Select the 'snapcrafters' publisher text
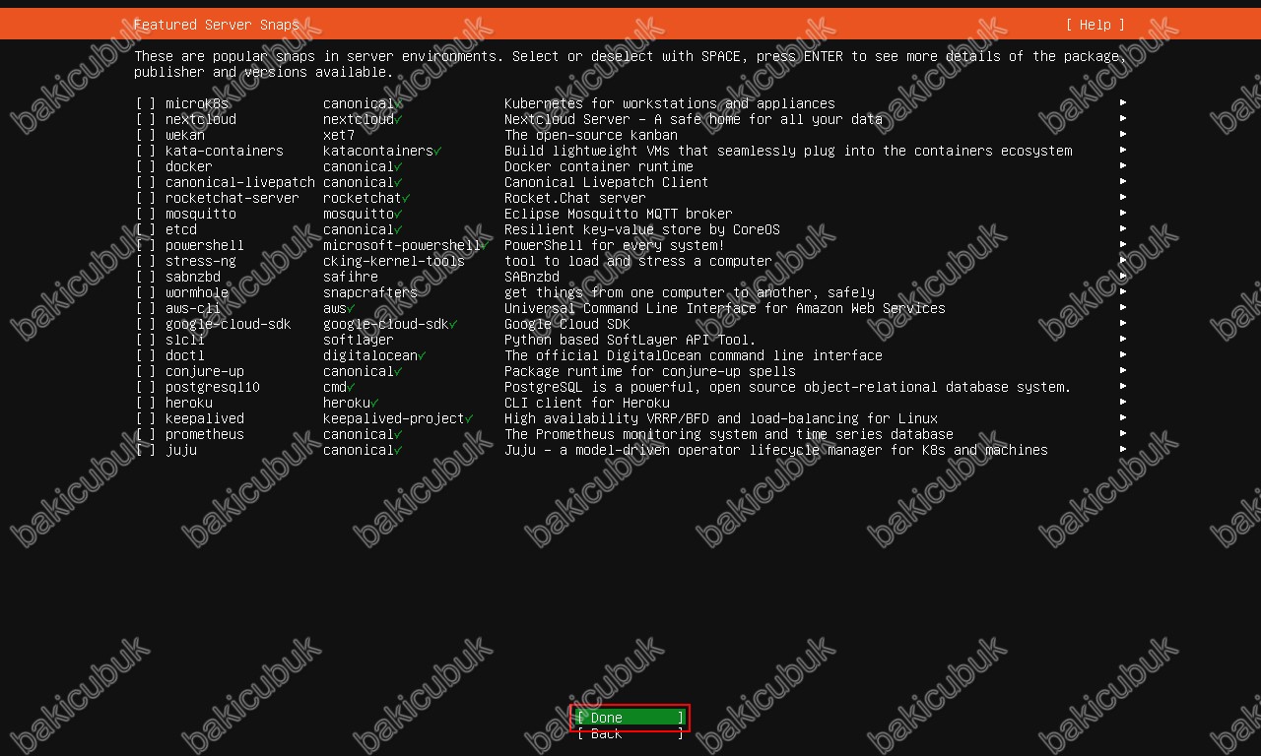Viewport: 1261px width, 756px height. tap(370, 292)
